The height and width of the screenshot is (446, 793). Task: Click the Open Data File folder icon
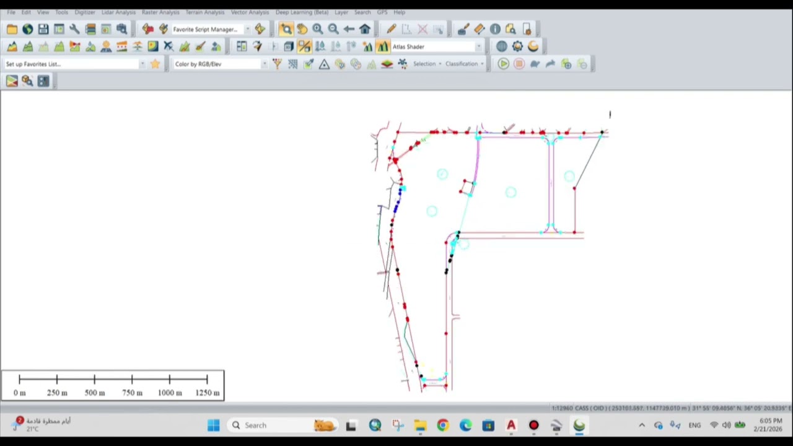(x=12, y=29)
